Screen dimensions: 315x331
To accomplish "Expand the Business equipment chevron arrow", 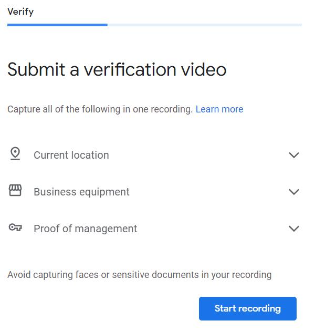I will [x=294, y=192].
